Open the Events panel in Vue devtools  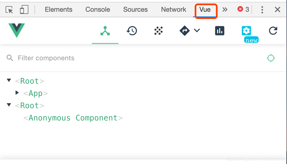pyautogui.click(x=158, y=31)
